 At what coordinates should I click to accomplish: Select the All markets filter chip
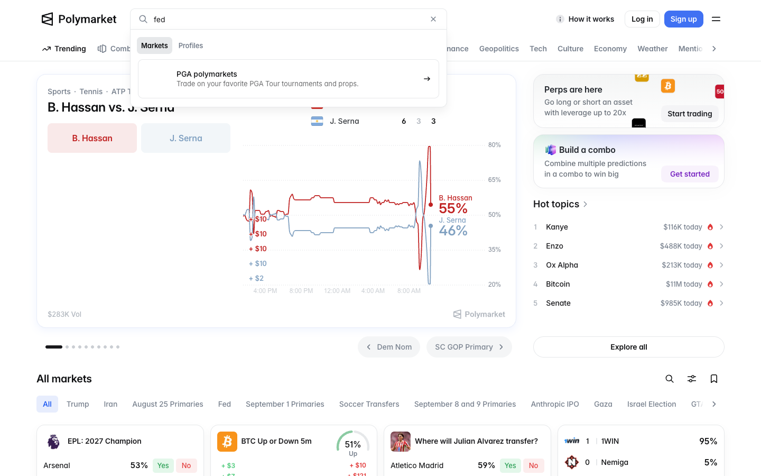coord(47,404)
